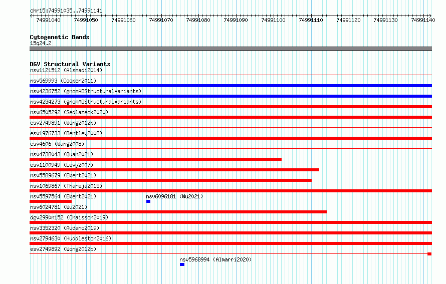446x284 pixels.
Task: Click ruler position 74991120
Action: tap(348, 20)
